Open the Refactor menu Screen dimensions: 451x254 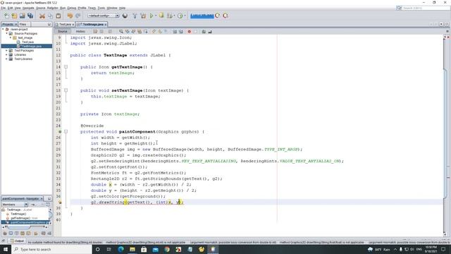pos(52,8)
